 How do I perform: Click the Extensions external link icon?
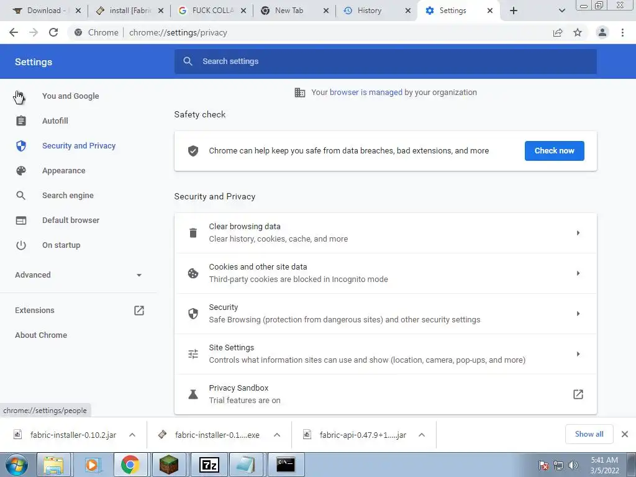(x=139, y=311)
